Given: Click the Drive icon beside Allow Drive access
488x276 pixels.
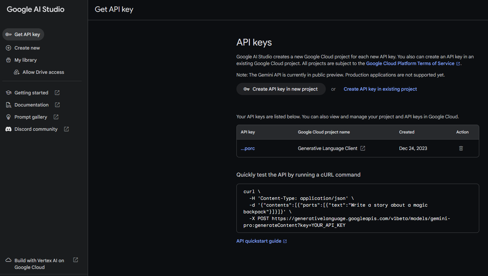Looking at the screenshot, I should point(17,72).
